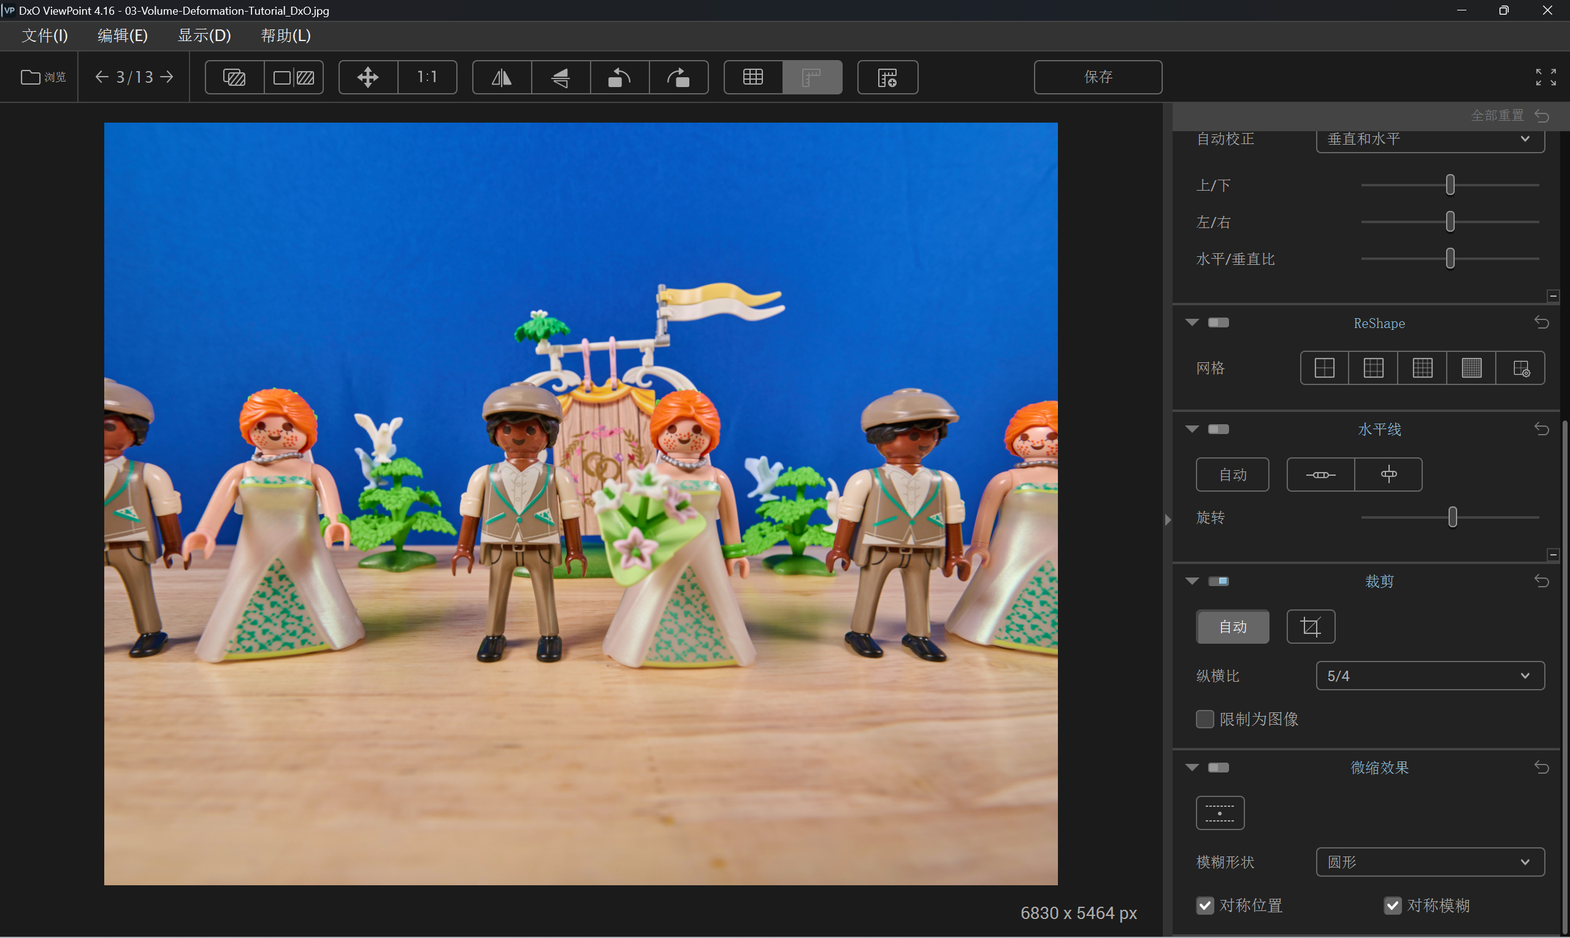Uncheck 对称模糊 checkbox
Image resolution: width=1570 pixels, height=938 pixels.
1392,905
